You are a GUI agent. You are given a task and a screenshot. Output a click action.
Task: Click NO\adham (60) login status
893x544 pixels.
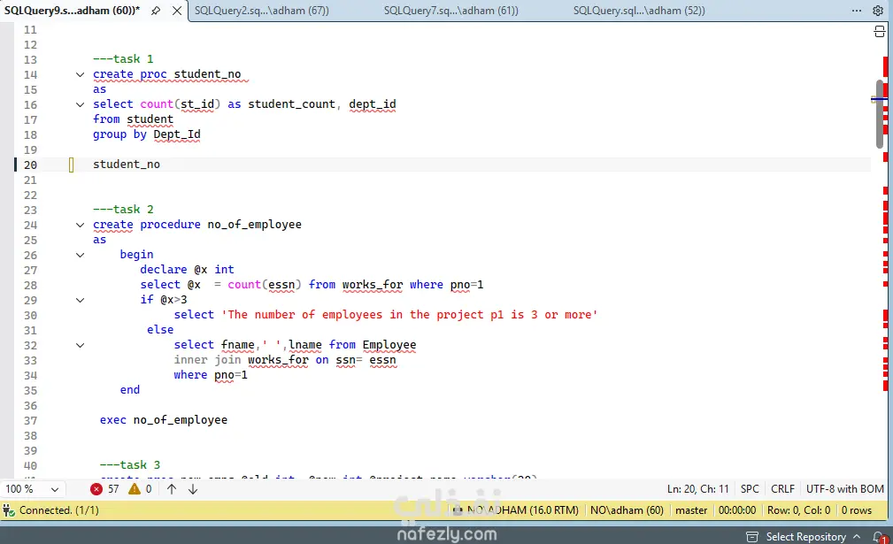click(x=627, y=510)
